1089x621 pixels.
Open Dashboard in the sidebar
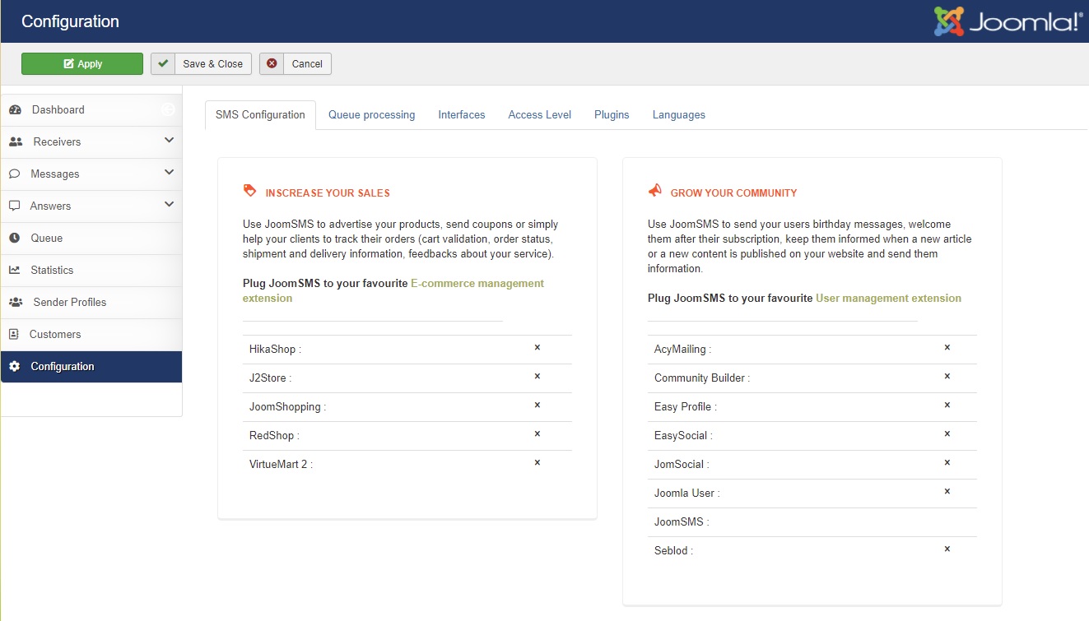point(91,110)
